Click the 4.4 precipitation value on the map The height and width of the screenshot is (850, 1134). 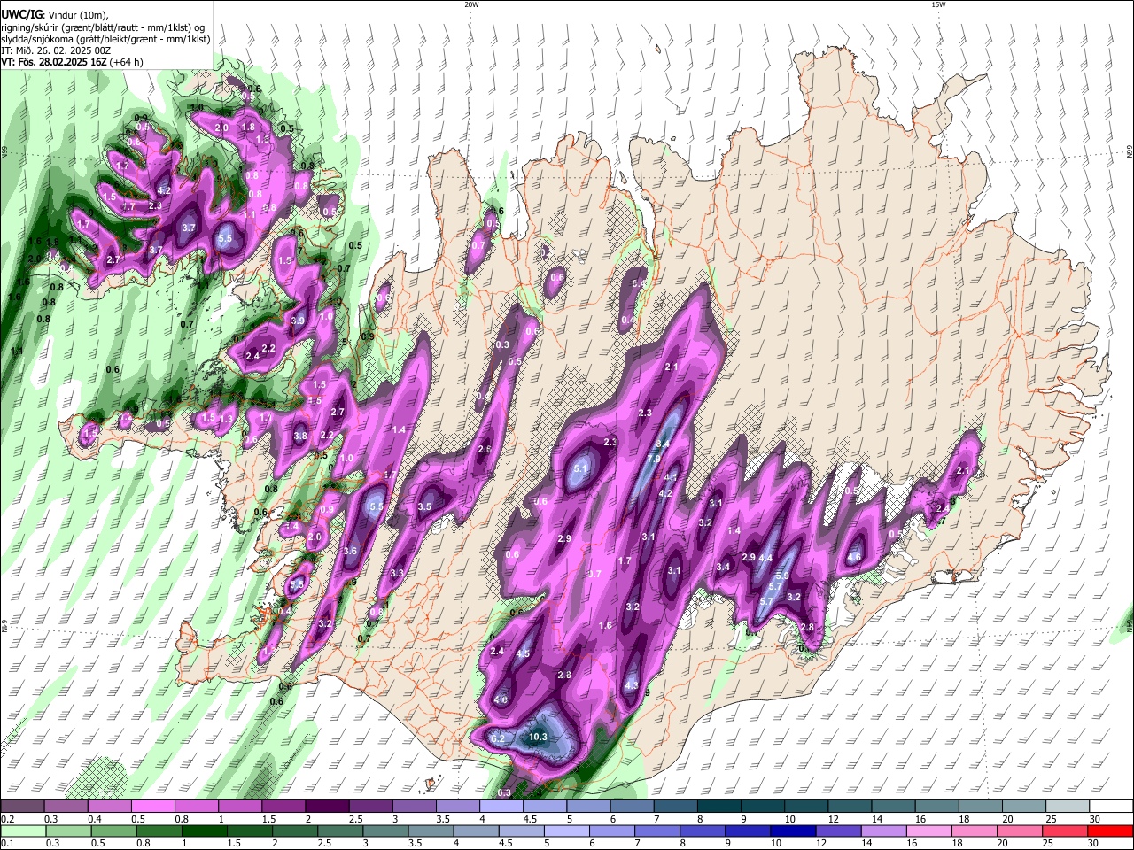click(766, 558)
